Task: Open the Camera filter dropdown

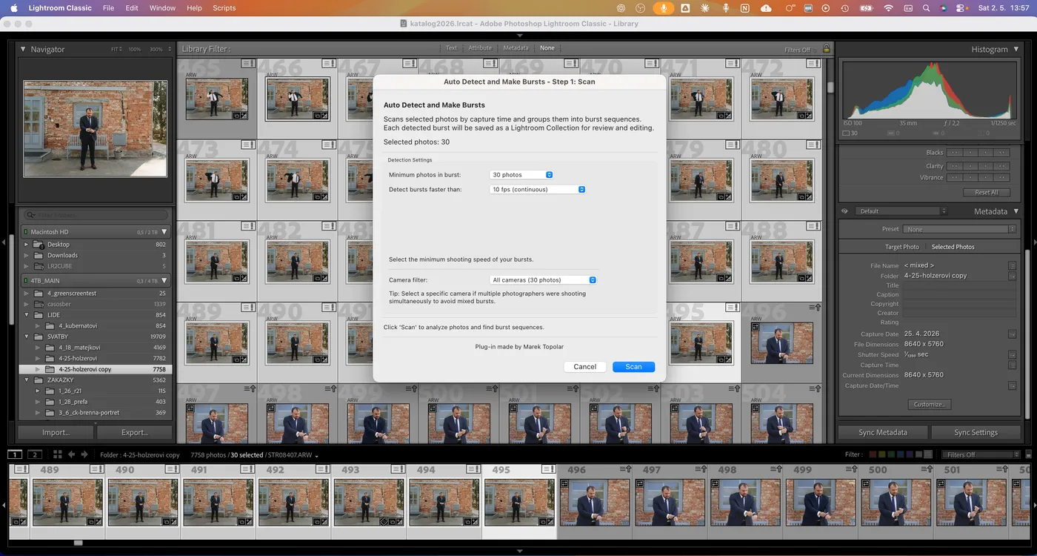Action: tap(543, 279)
